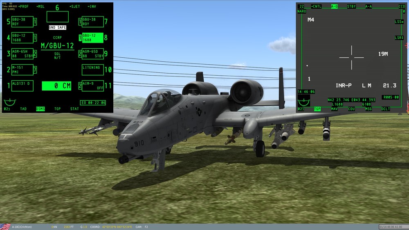409x230 pixels.
Task: Select station 1 ALQ131 D box
Action: 22,86
